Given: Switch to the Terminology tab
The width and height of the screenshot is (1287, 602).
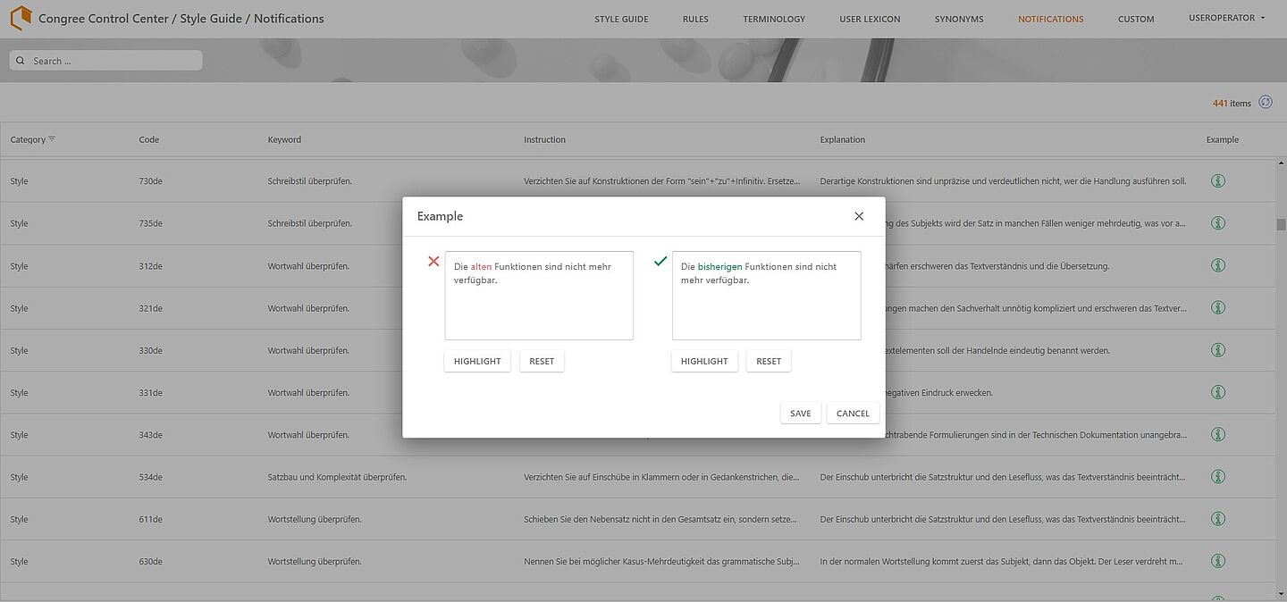Looking at the screenshot, I should pos(773,19).
